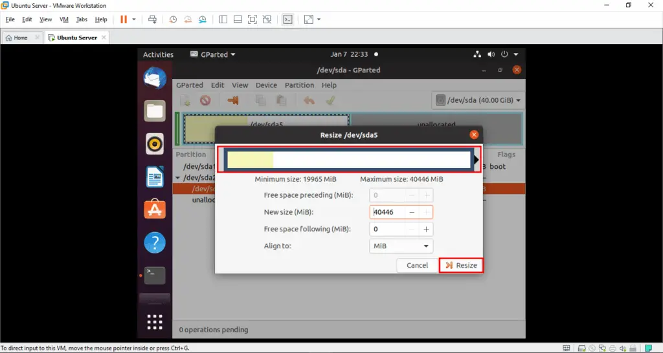The width and height of the screenshot is (663, 353).
Task: Open VMware Edit menu
Action: [27, 19]
